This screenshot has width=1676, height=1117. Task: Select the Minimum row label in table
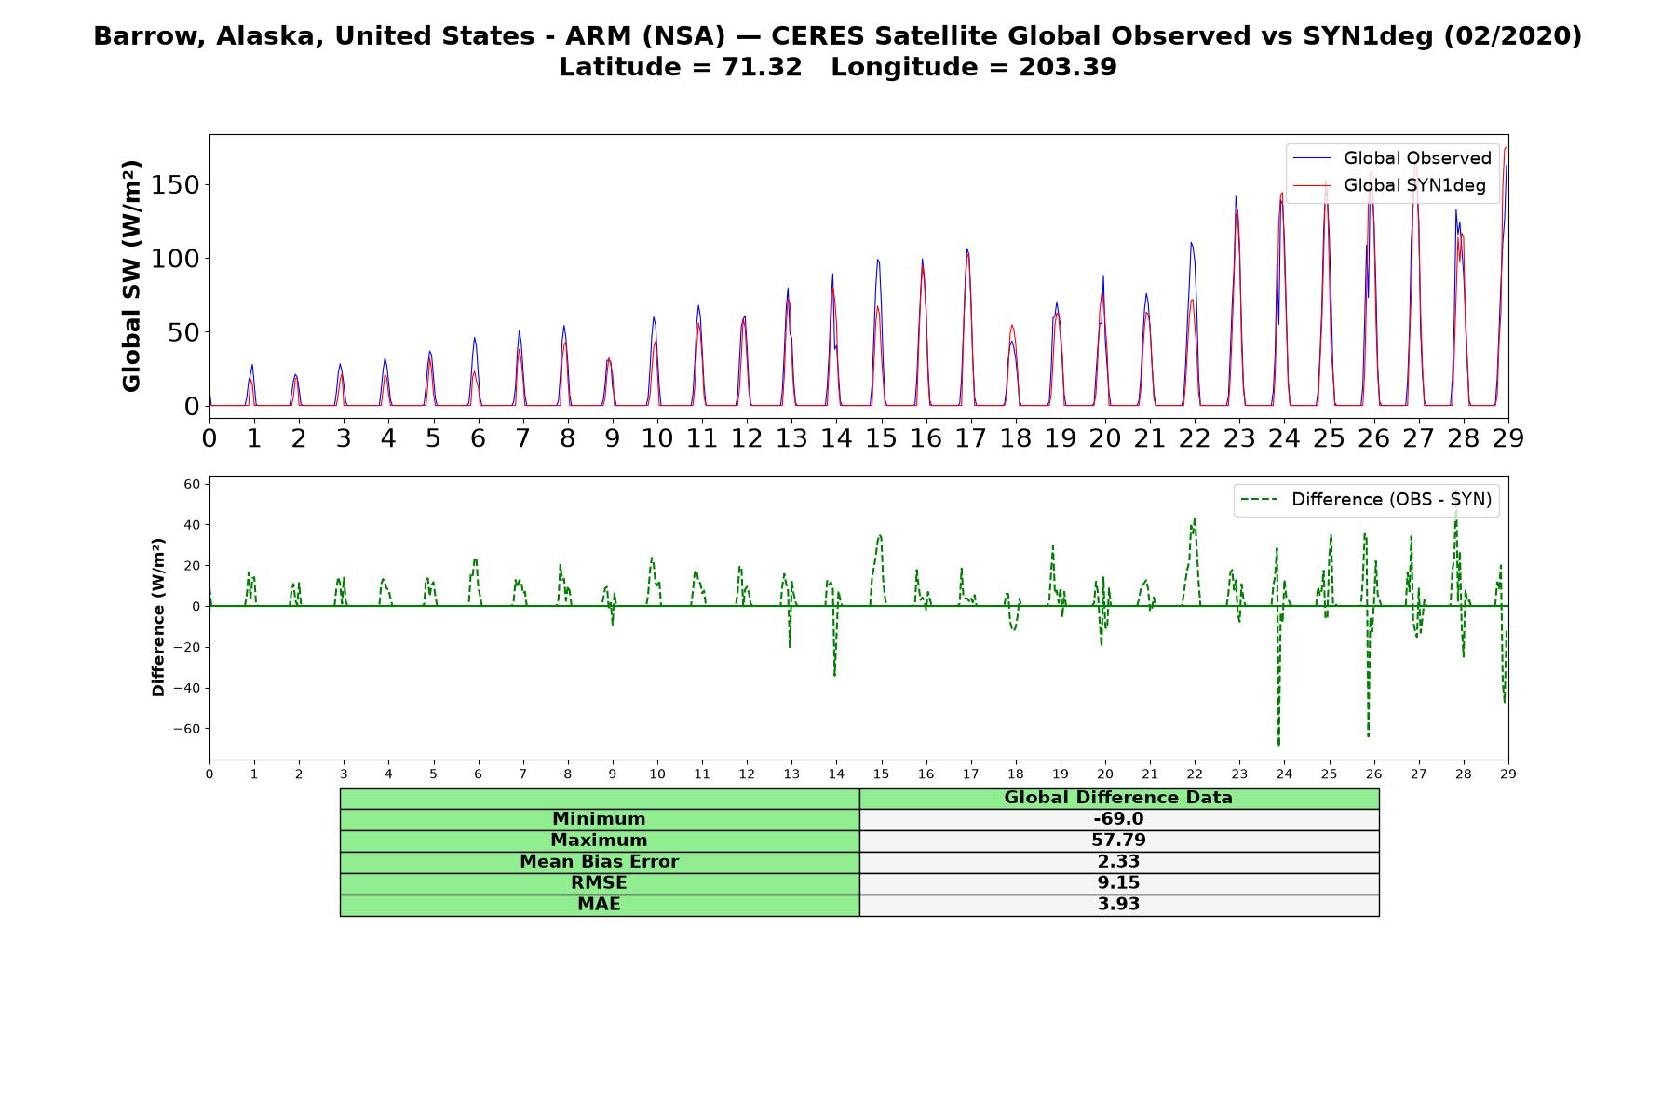599,819
